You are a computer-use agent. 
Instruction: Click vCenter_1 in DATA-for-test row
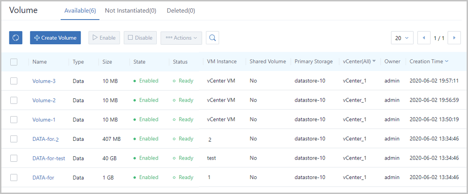pyautogui.click(x=355, y=158)
